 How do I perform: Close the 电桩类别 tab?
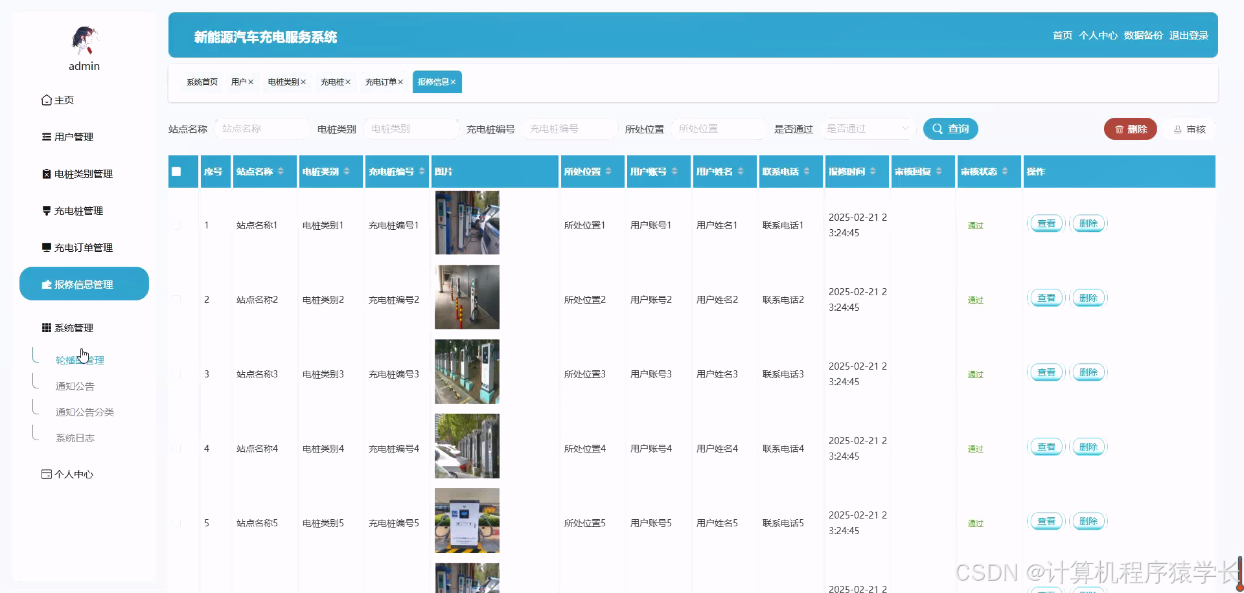[x=303, y=82]
